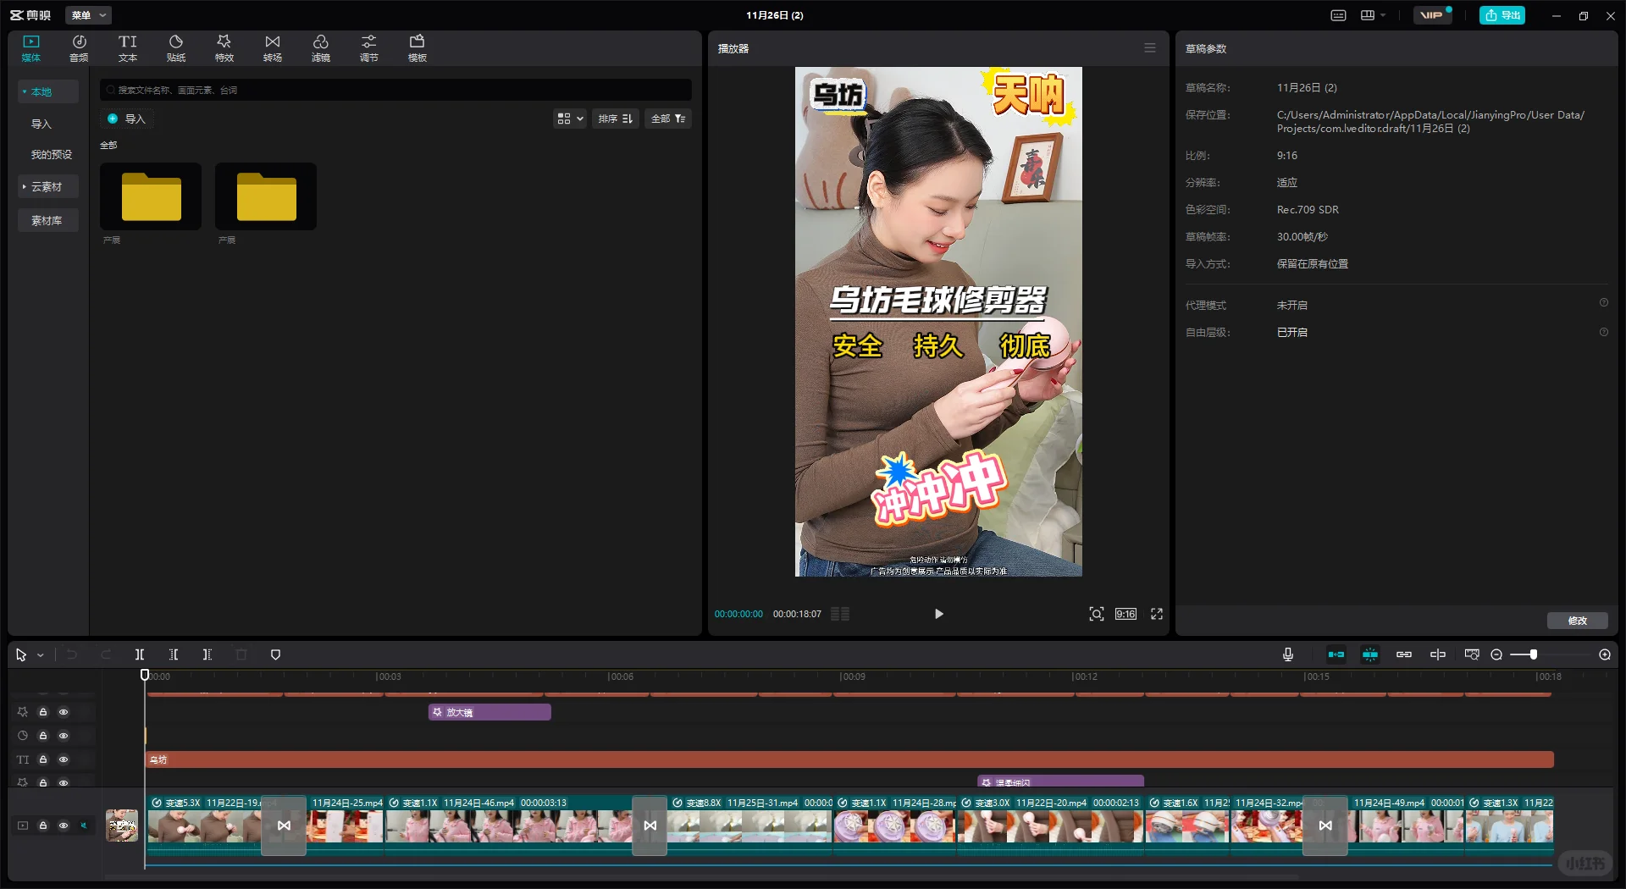Select the left 产展 folder

(x=151, y=196)
